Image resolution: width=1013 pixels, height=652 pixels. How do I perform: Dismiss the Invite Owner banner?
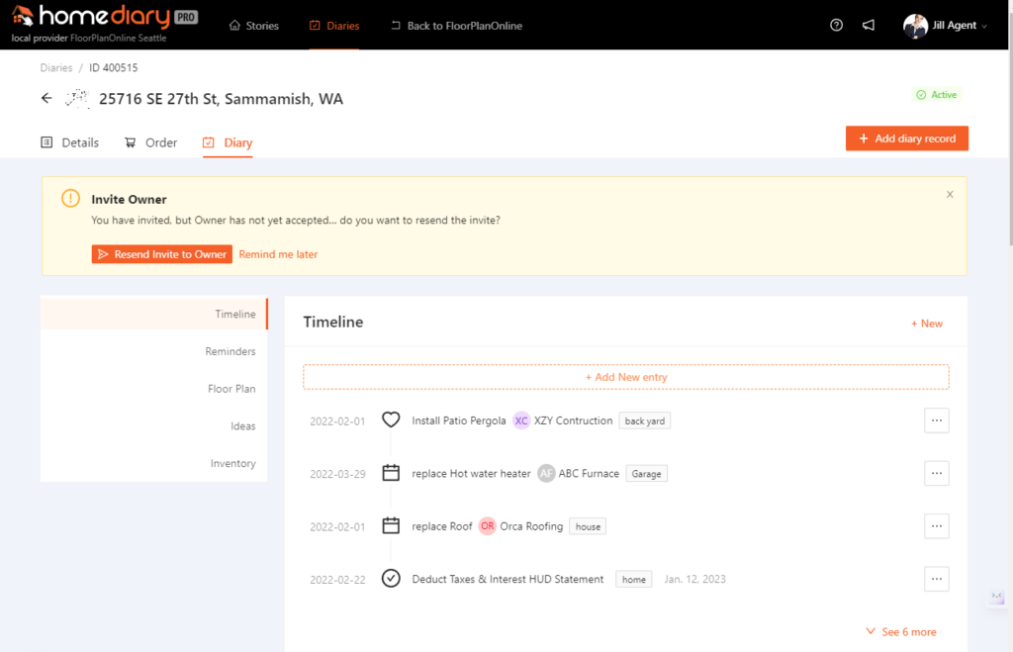[950, 195]
